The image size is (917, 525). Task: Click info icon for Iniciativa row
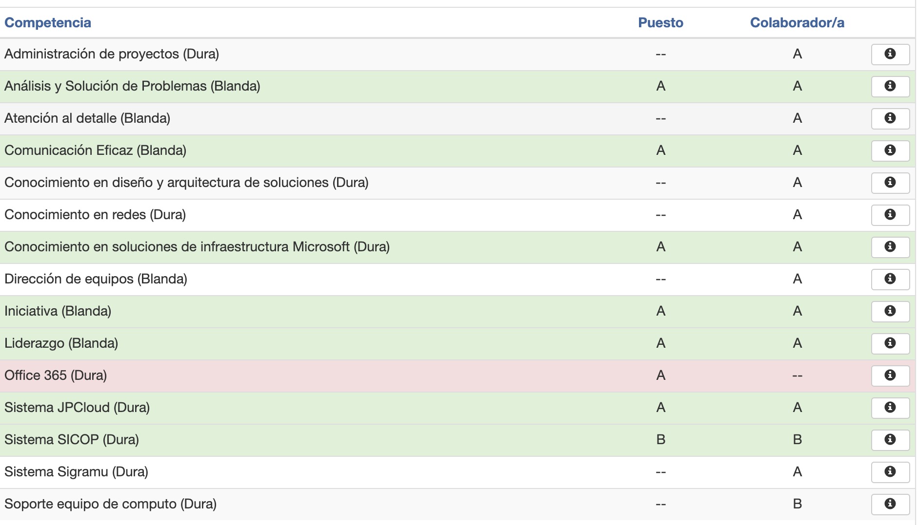tap(890, 311)
